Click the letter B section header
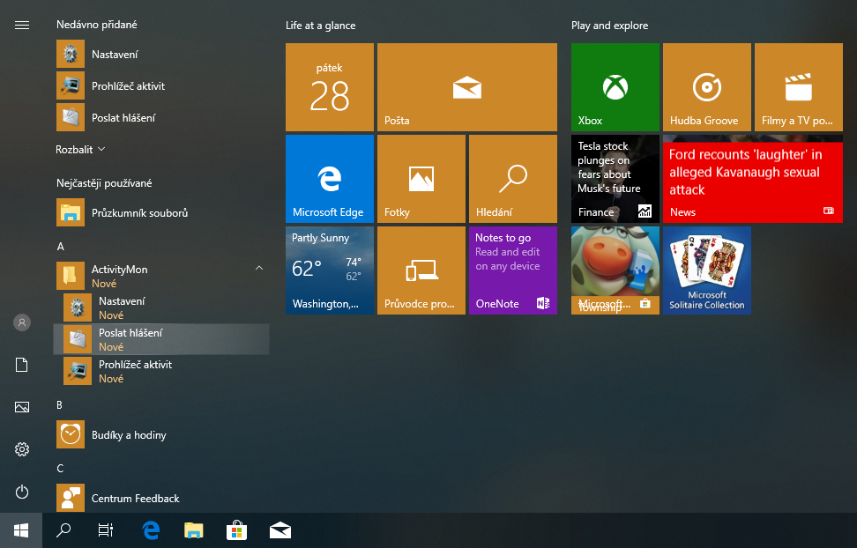 pyautogui.click(x=60, y=405)
